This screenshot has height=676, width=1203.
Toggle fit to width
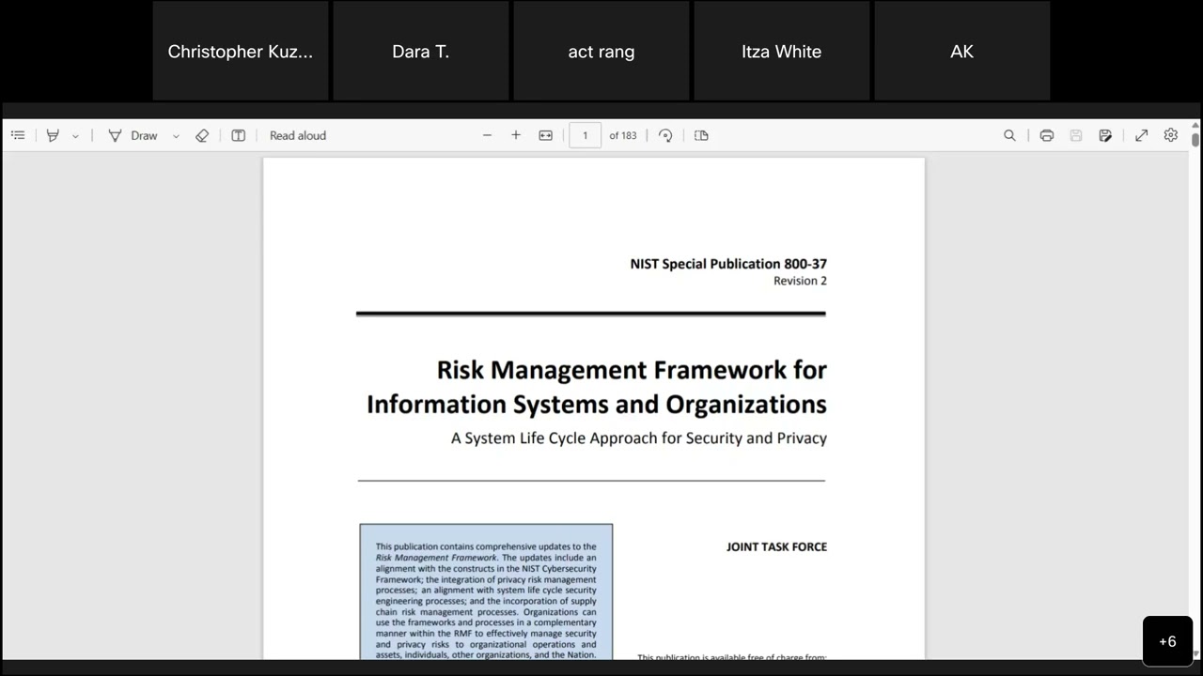pos(545,135)
